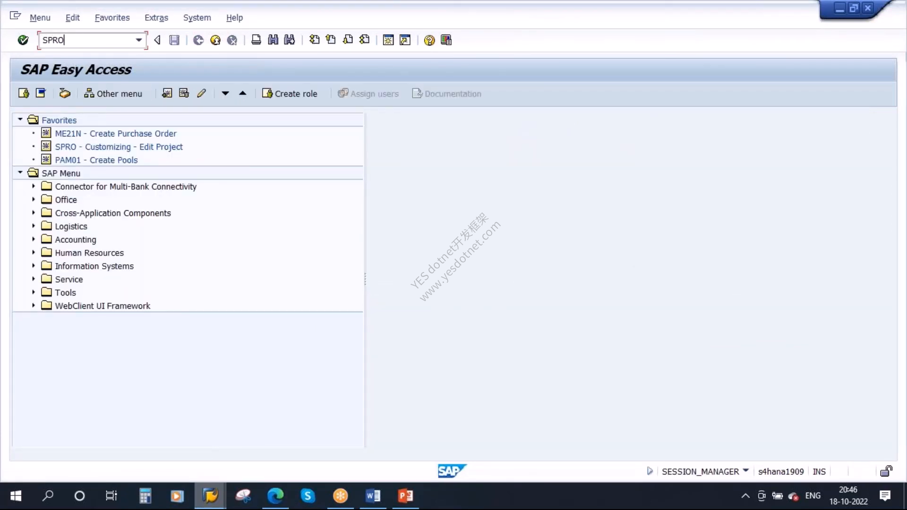
Task: Select ME21N - Create Purchase Order favorite
Action: coord(116,134)
